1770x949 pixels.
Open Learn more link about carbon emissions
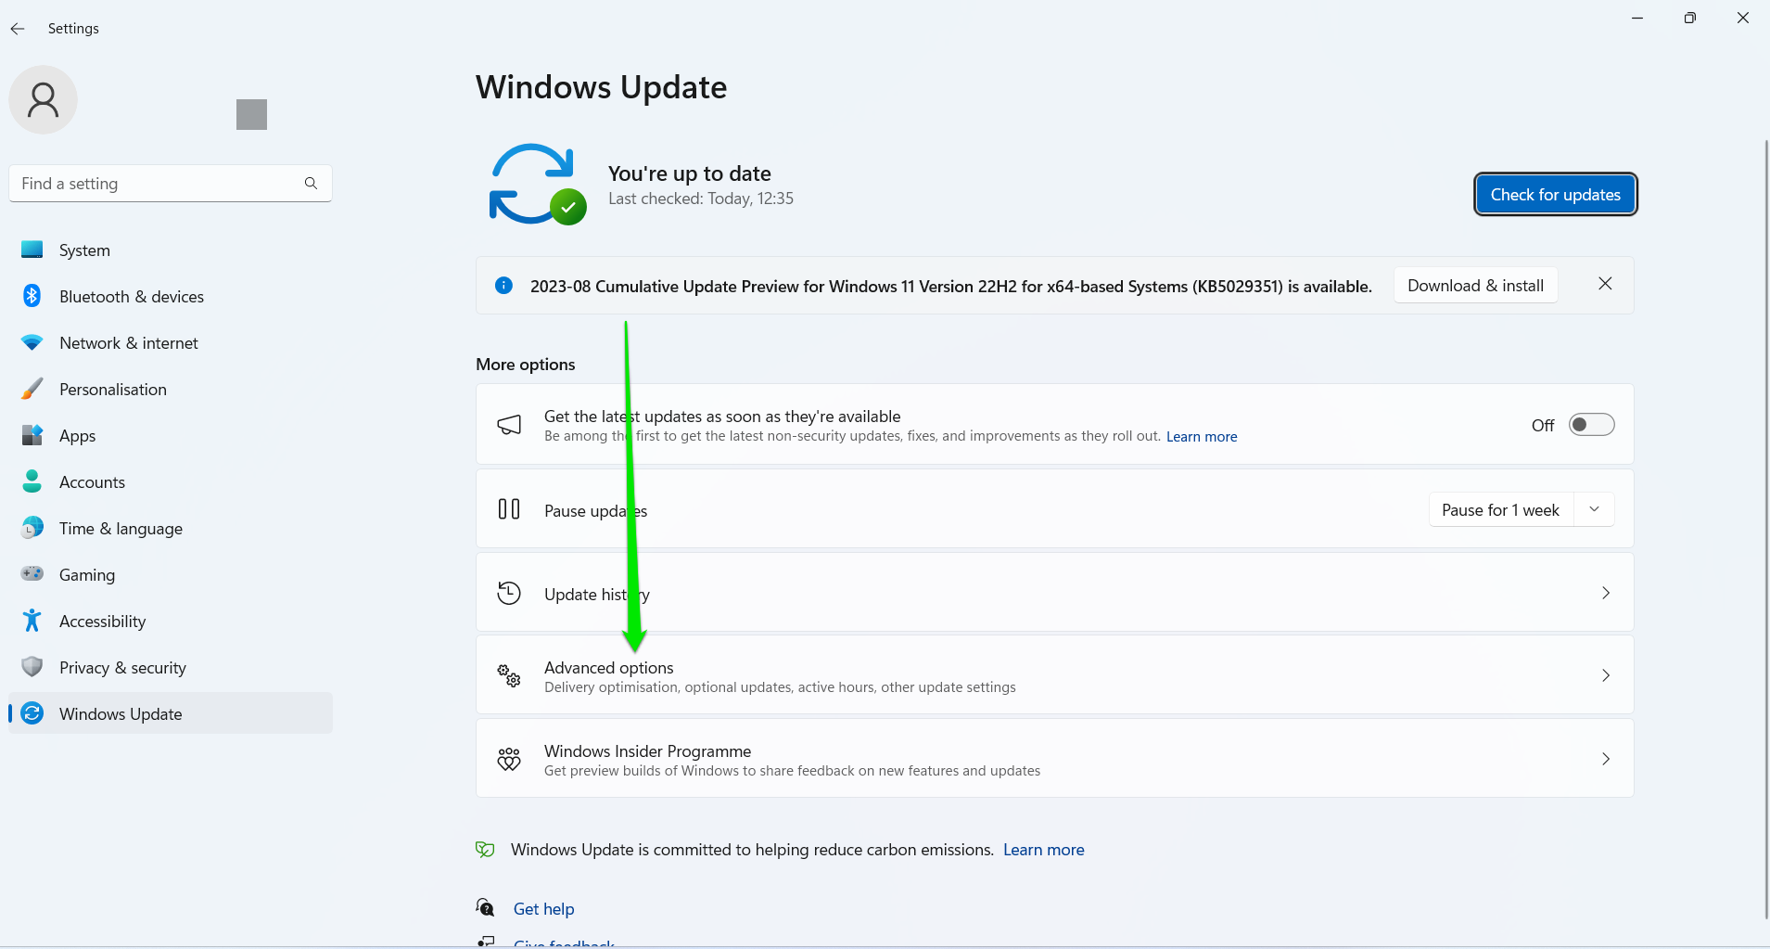click(x=1043, y=849)
